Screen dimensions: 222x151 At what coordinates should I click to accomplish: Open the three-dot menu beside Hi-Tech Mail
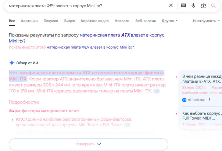point(210,100)
